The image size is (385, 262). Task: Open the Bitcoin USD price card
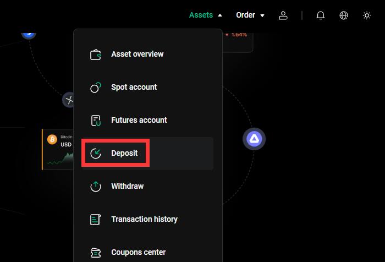point(58,149)
